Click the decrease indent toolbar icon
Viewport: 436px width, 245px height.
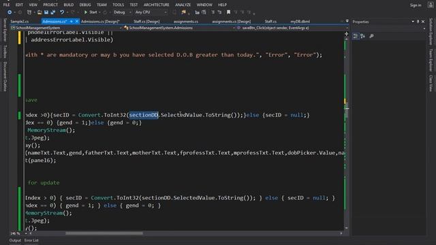[x=197, y=12]
